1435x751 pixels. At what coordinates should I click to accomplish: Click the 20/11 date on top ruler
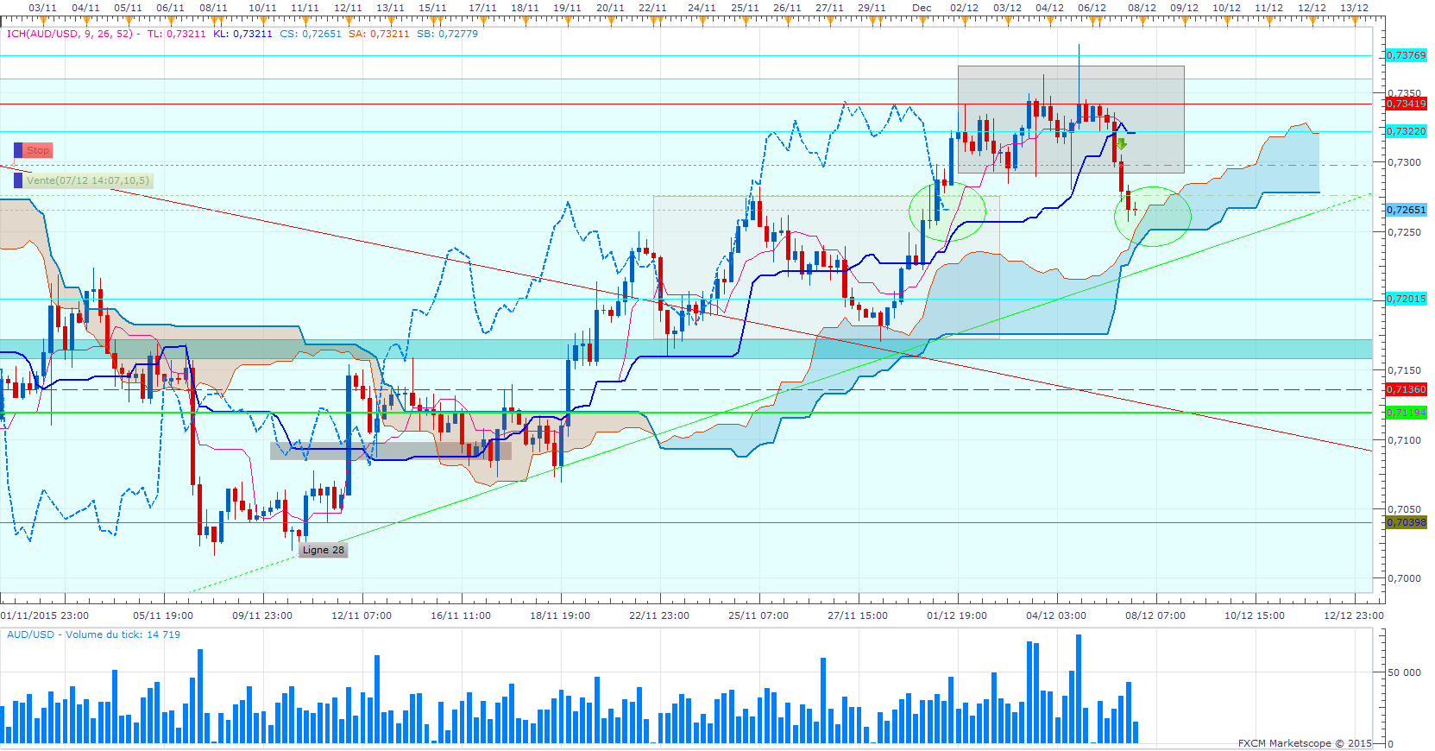point(610,8)
